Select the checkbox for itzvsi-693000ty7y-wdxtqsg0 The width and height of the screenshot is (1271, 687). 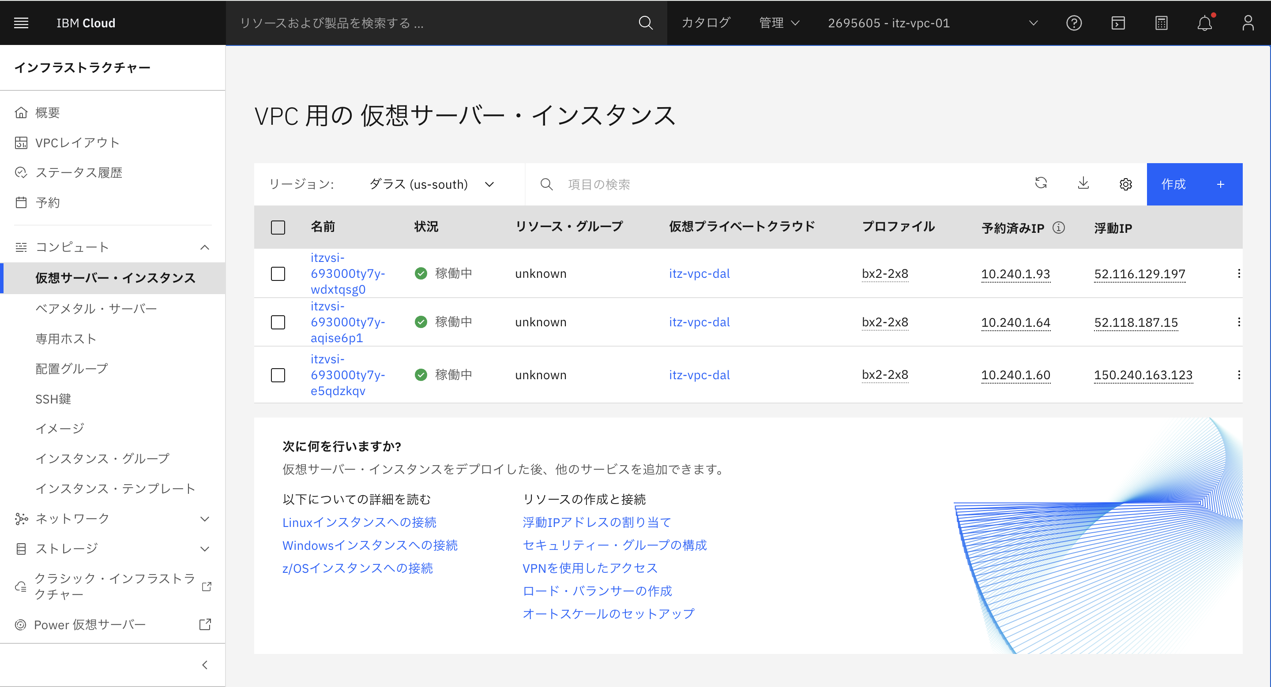278,273
